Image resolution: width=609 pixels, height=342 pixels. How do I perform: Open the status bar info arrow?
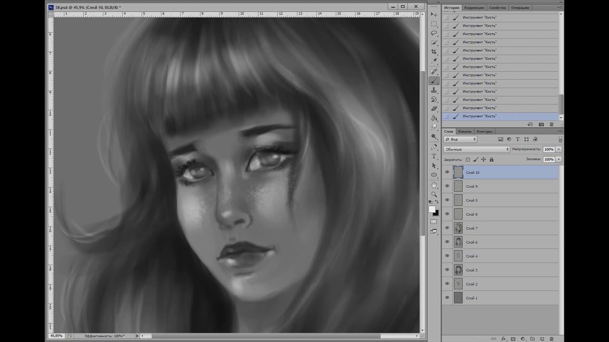point(138,336)
